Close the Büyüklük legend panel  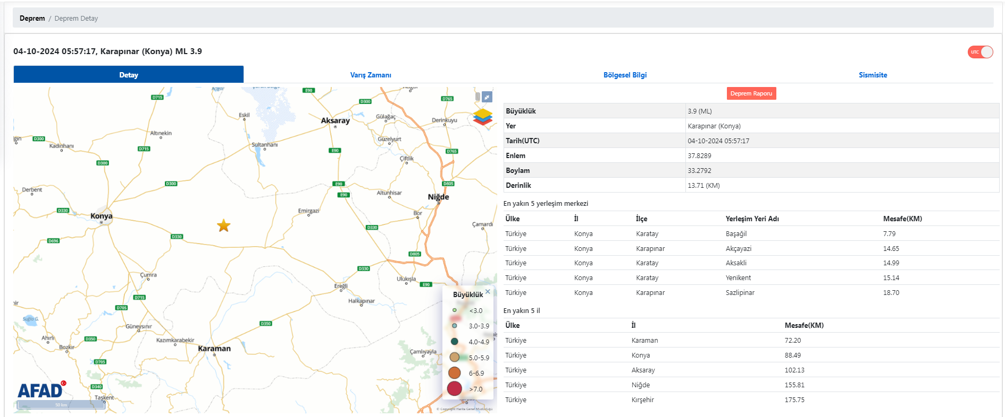pyautogui.click(x=488, y=291)
